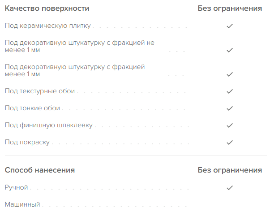Click checkmark next to Под тонкие обои
The image size is (274, 212).
[x=230, y=108]
